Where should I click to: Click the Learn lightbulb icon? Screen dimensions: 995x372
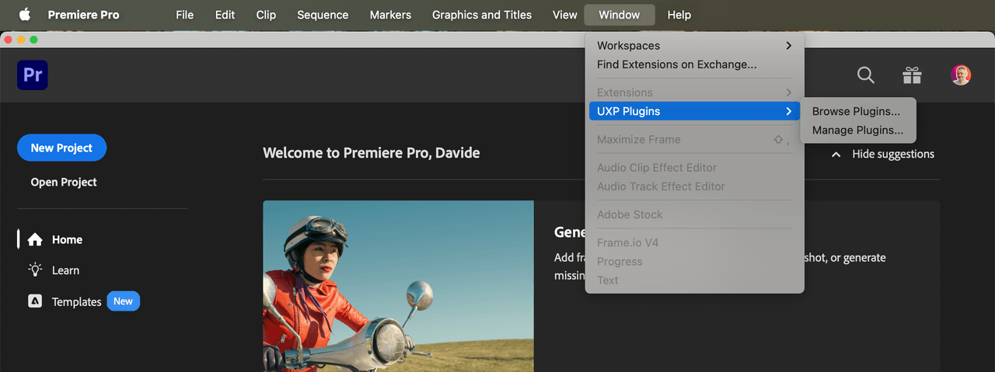(x=35, y=270)
